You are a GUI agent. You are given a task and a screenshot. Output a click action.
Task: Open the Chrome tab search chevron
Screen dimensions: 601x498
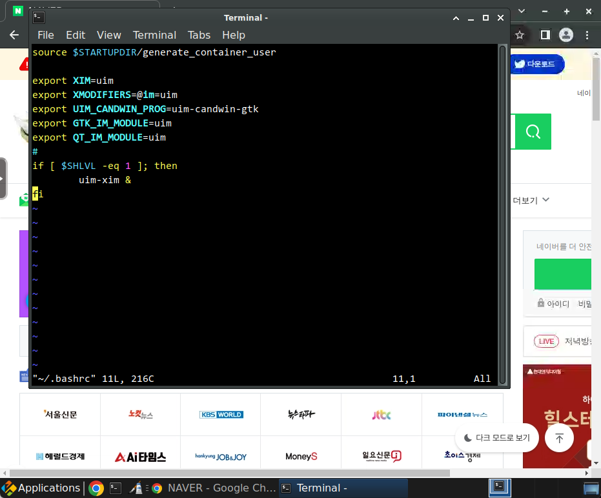[x=522, y=11]
